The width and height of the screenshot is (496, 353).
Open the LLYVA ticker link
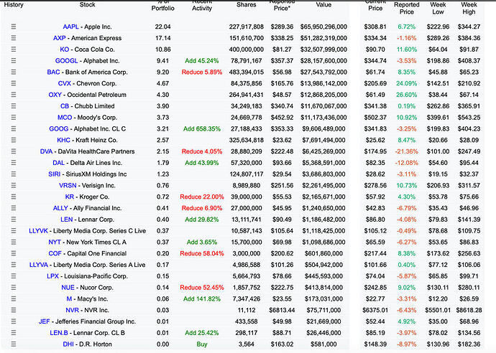39,265
